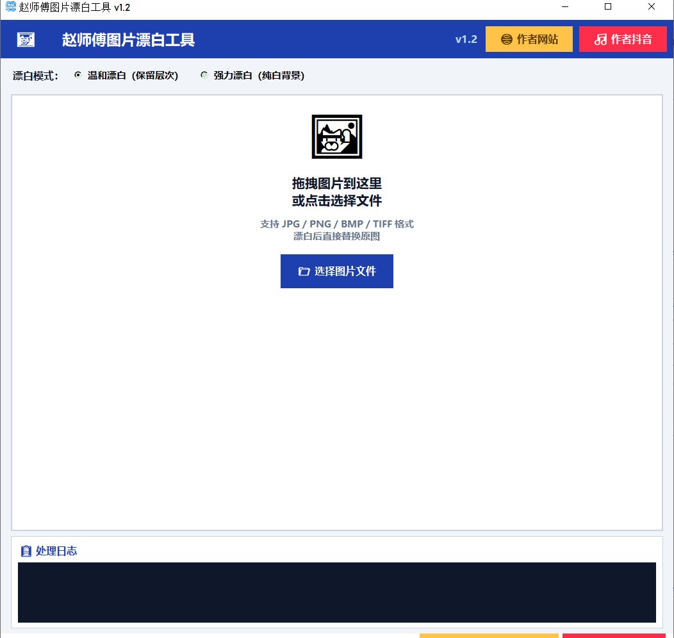Click the 或点击选择文件 text line
Screen dimensions: 674x638
[x=336, y=200]
